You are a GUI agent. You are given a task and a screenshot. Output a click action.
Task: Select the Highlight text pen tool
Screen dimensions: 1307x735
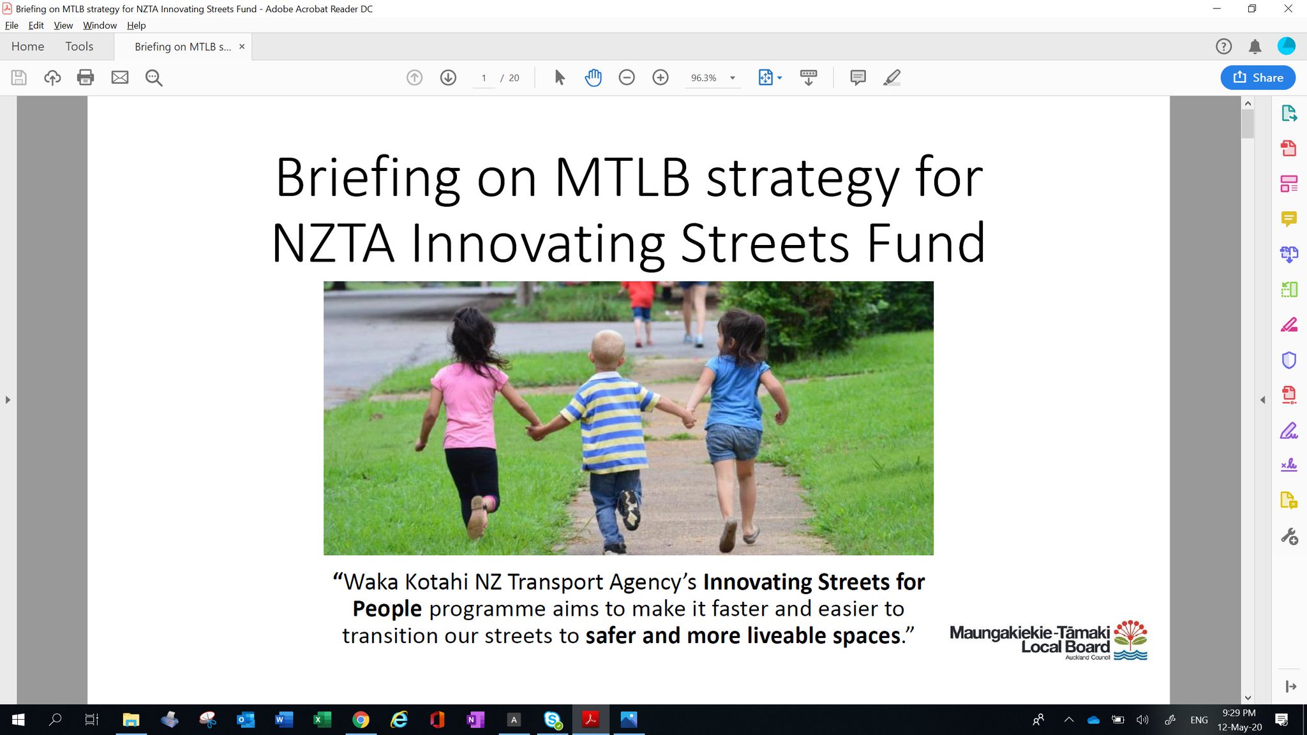892,78
